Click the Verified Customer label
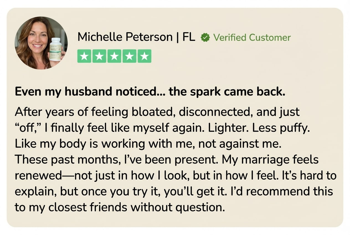350x235 pixels. 252,37
